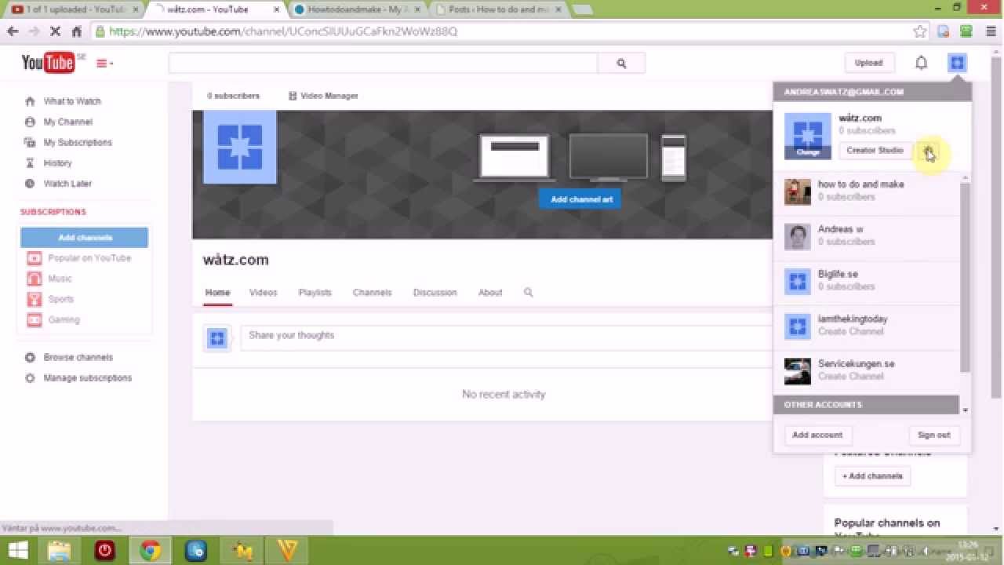Viewport: 1004px width, 565px height.
Task: Click Add account button
Action: (817, 435)
